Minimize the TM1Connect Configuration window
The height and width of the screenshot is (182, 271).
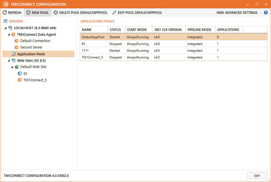pos(247,4)
